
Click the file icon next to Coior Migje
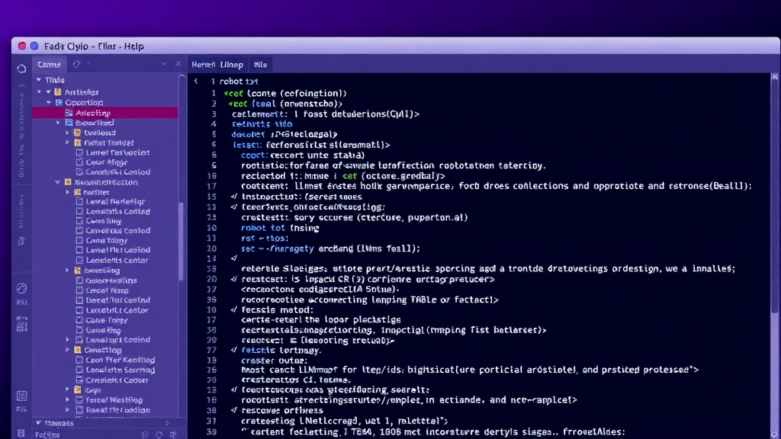tap(79, 162)
